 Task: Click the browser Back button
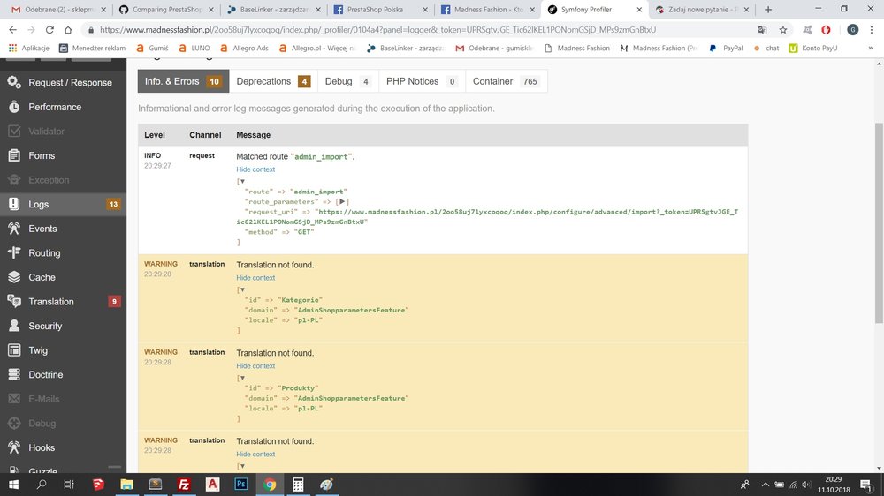coord(12,30)
